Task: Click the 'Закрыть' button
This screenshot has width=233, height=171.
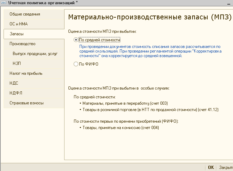Action: [x=225, y=167]
